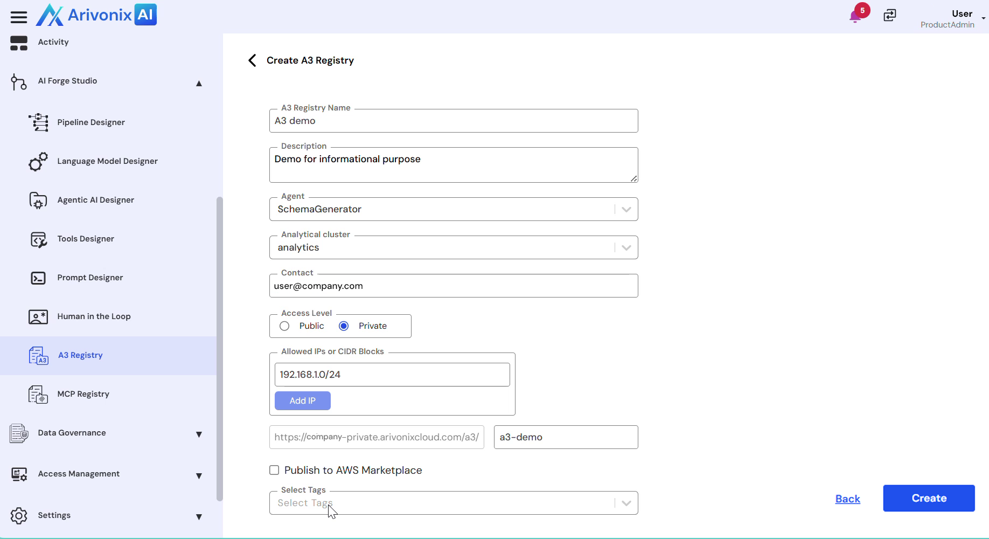
Task: Click the Tools Designer icon
Action: (x=38, y=239)
